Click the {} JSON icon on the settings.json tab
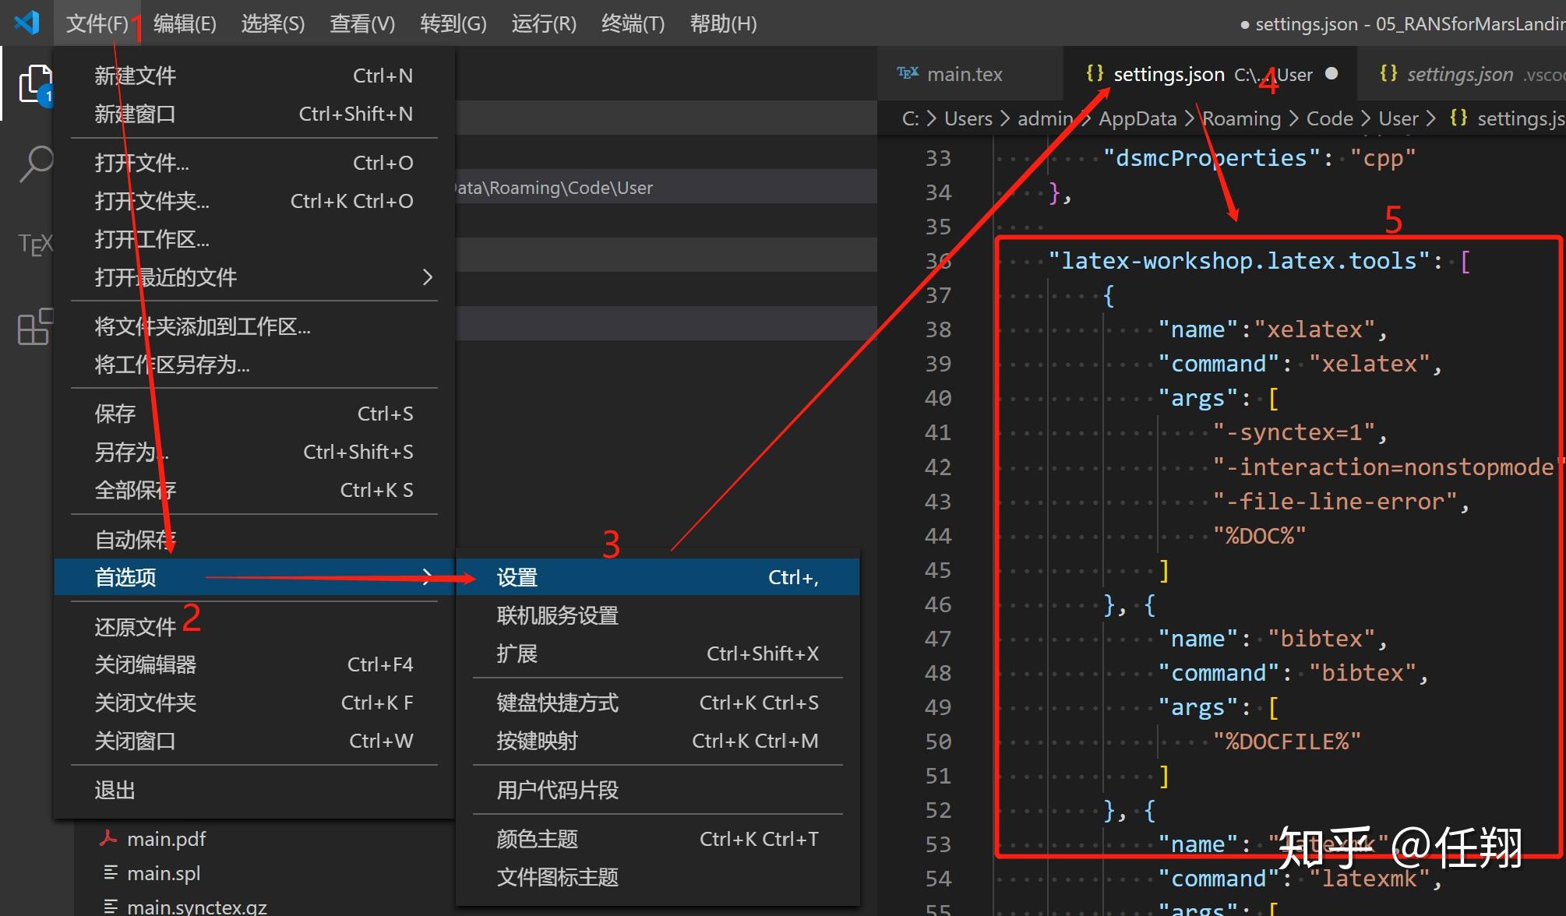The height and width of the screenshot is (916, 1566). (x=1094, y=72)
